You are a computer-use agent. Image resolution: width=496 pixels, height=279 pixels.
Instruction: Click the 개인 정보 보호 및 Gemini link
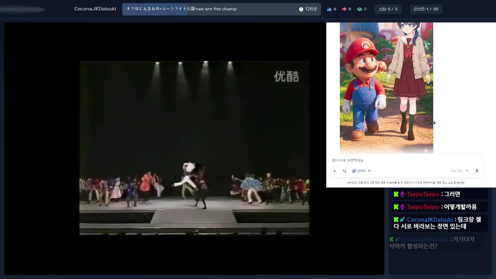click(x=450, y=183)
